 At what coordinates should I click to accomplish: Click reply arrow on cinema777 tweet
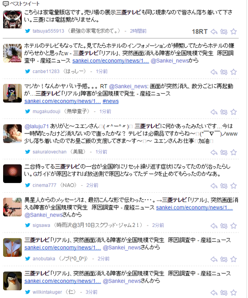point(214,186)
